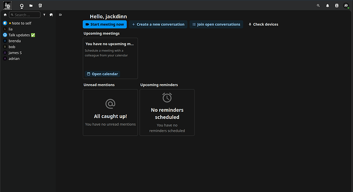Open the Collectives app icon in the top bar
353x192 pixels.
pos(40,6)
